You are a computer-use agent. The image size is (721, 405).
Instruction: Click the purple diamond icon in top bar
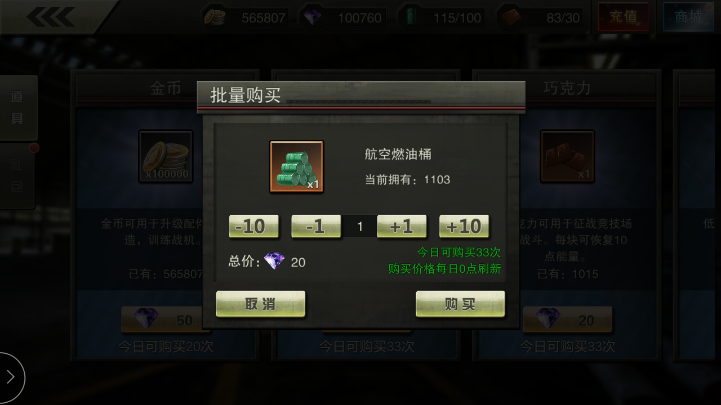(312, 17)
